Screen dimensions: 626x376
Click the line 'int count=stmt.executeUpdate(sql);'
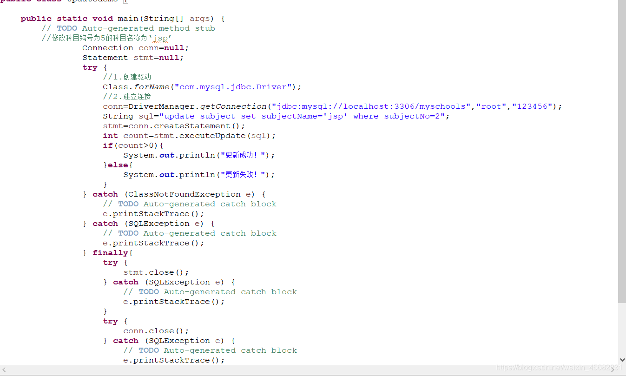coord(189,136)
